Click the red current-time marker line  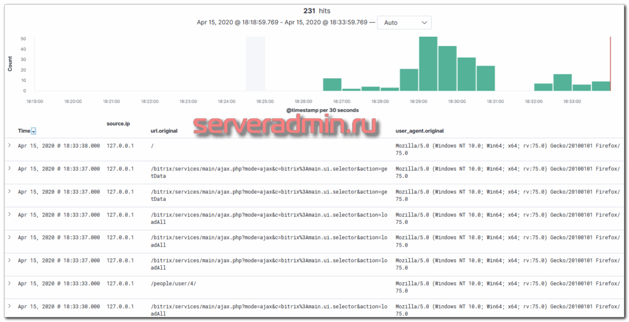tap(610, 63)
